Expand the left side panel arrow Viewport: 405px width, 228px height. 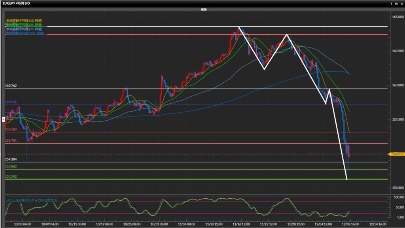4,118
